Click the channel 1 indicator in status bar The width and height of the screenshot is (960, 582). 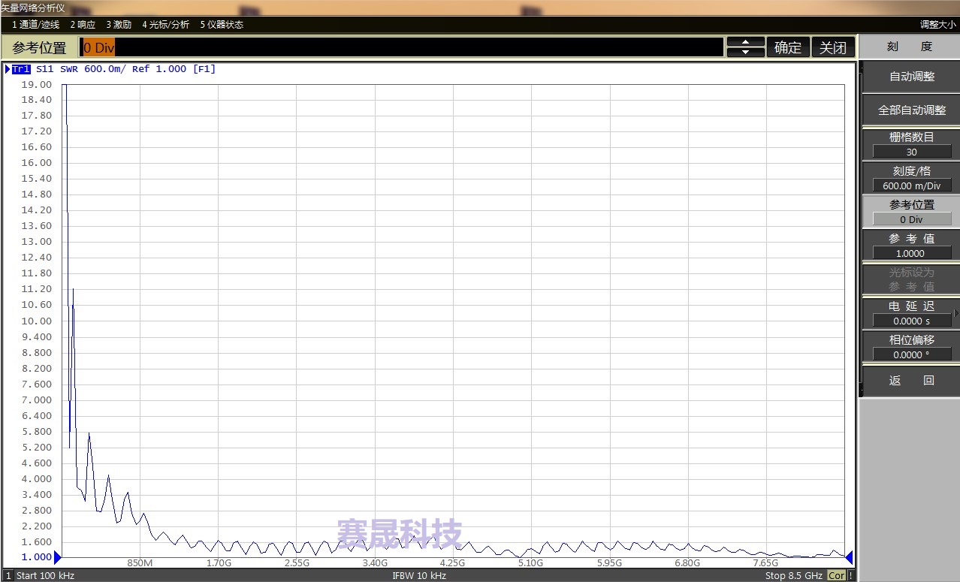click(x=8, y=575)
